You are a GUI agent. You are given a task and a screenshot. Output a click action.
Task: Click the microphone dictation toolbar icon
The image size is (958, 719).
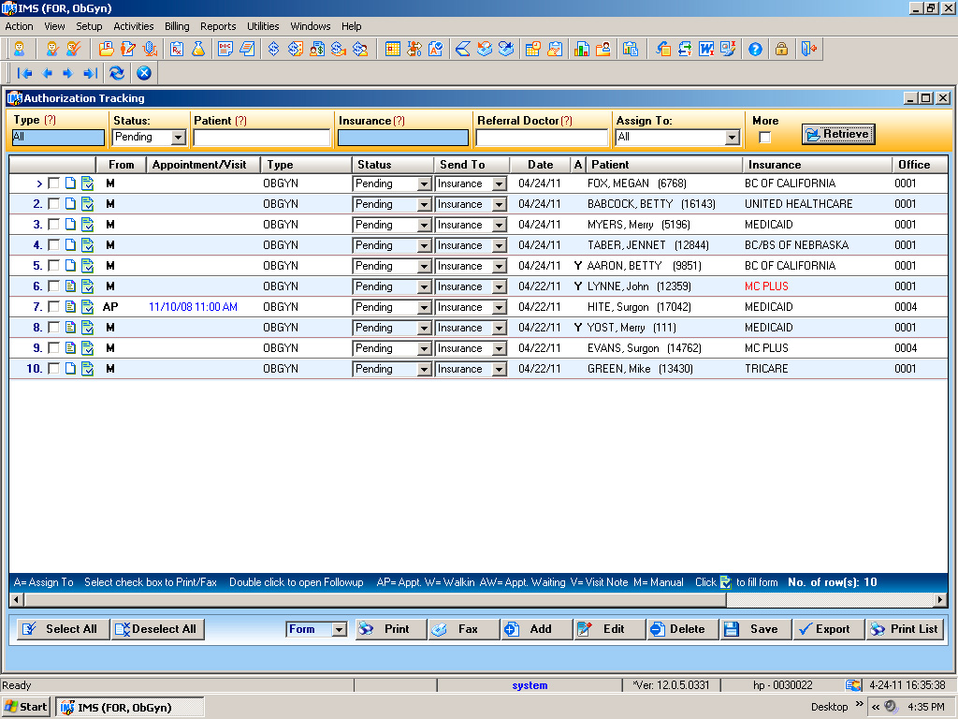pos(150,49)
